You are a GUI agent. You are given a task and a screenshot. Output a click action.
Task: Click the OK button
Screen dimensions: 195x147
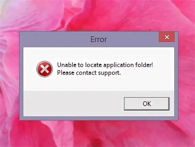point(147,104)
